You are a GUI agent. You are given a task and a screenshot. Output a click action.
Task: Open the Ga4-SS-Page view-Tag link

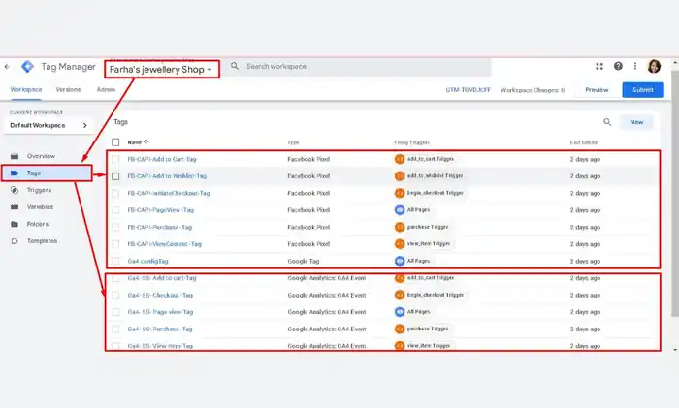pos(160,312)
